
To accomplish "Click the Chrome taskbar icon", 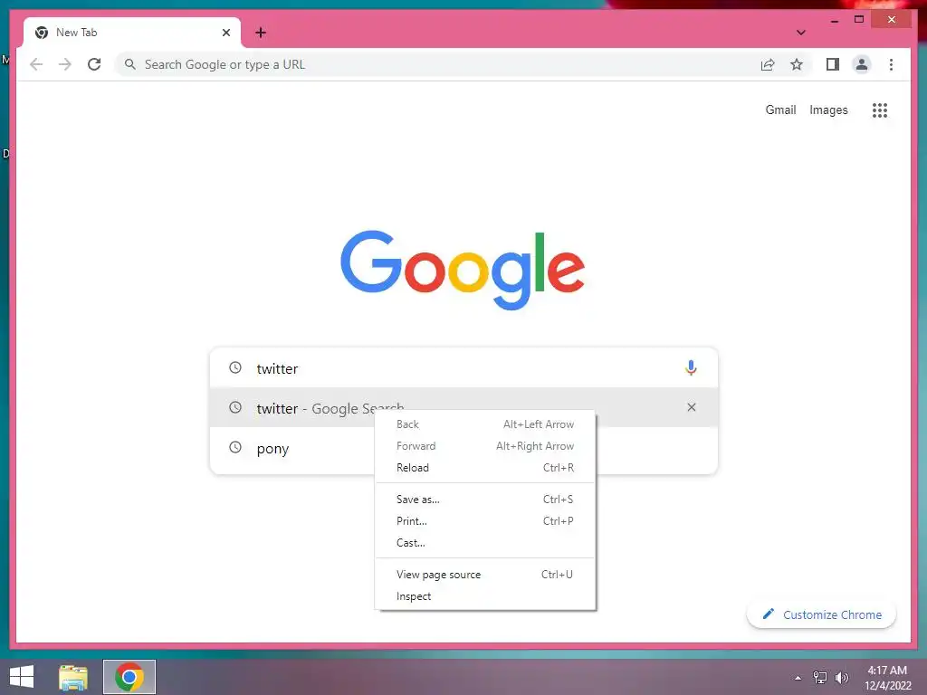I will point(129,677).
